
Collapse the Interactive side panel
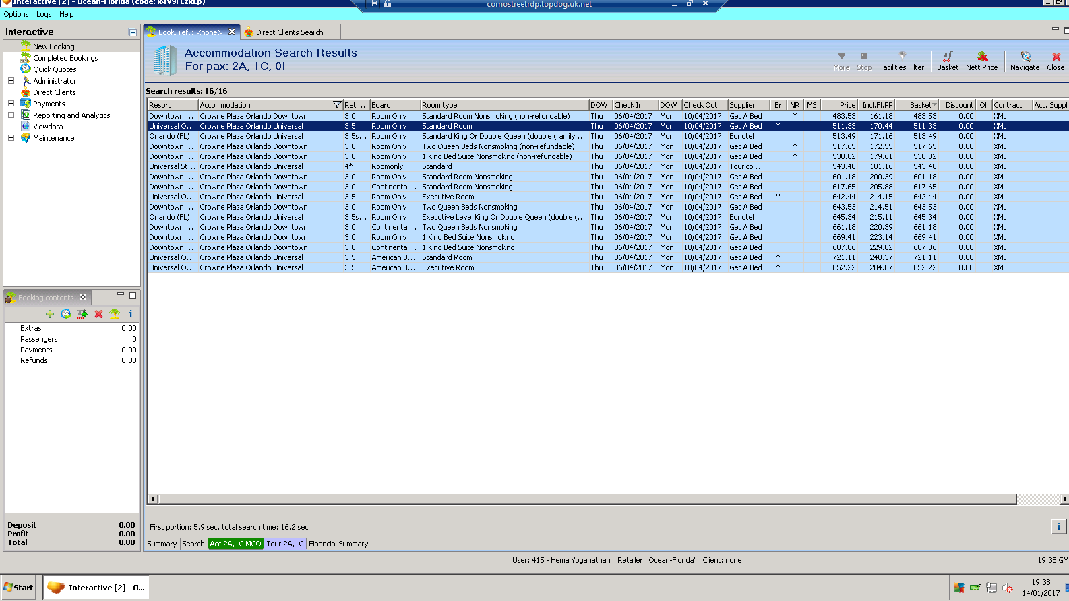133,32
